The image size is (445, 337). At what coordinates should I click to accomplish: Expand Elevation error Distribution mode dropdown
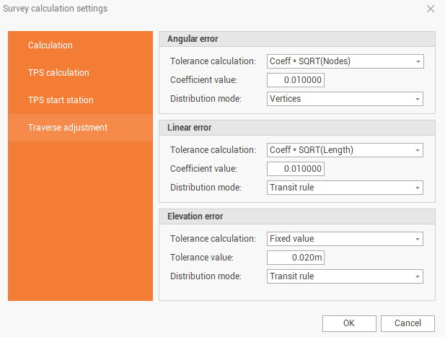345,276
